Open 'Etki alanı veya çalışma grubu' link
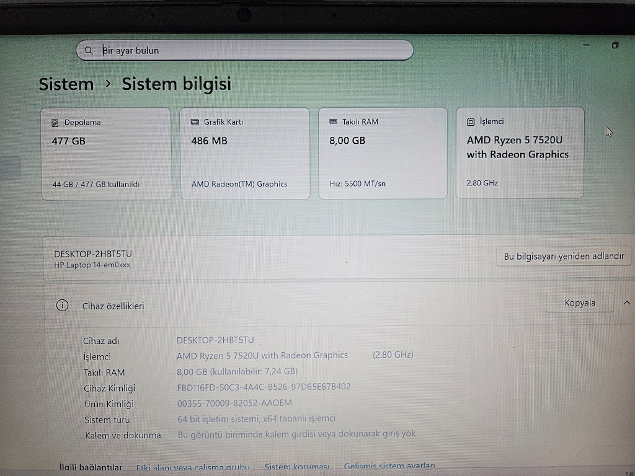Viewport: 635px width, 476px height. pos(193,467)
